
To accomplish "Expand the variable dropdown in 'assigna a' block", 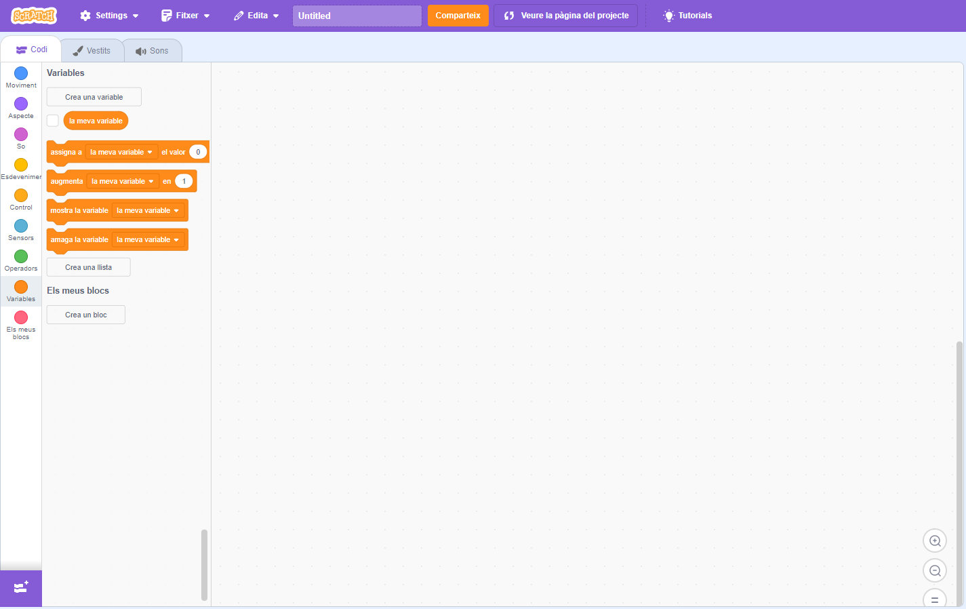I will [x=121, y=153].
